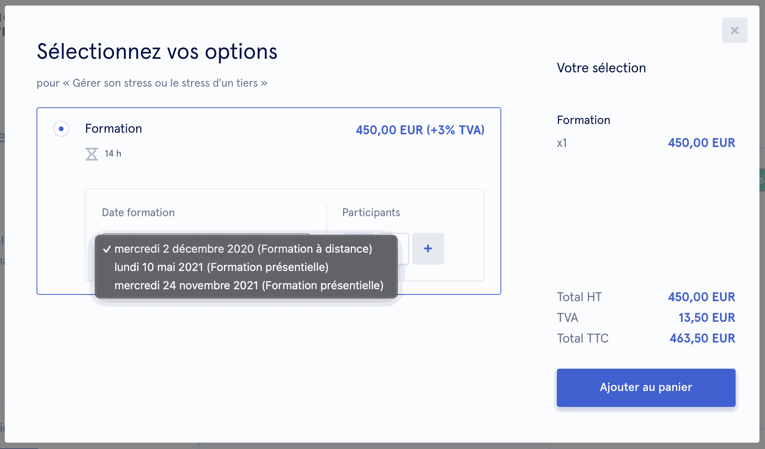Click the plus icon to add participants
The height and width of the screenshot is (449, 765).
pos(428,249)
